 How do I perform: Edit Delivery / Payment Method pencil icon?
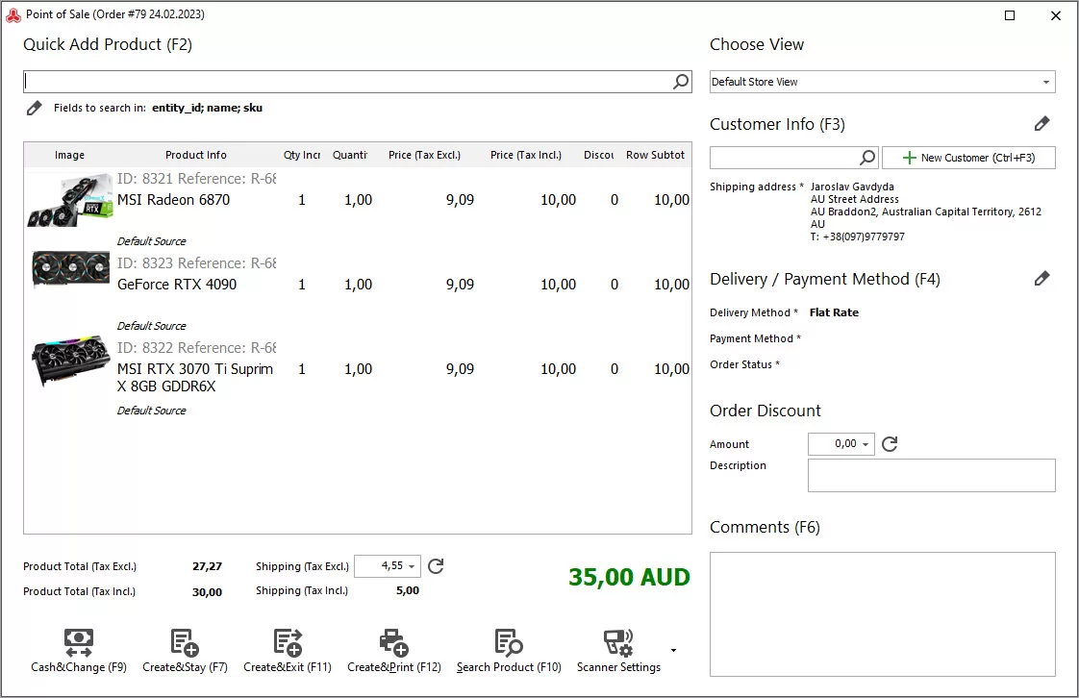point(1041,279)
